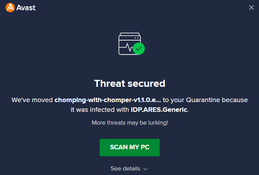259x175 pixels.
Task: Click the "We've moved" message text
Action: (32, 100)
